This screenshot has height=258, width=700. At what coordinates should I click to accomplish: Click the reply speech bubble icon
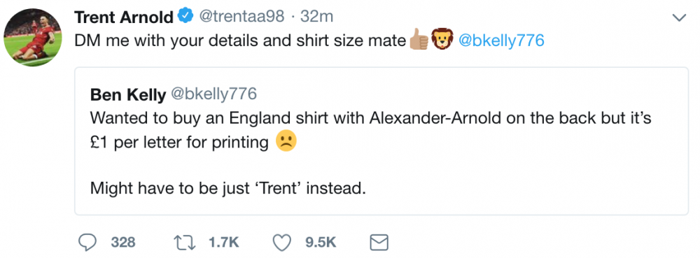click(x=87, y=243)
